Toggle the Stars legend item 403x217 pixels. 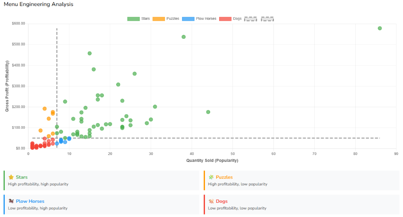pos(138,19)
